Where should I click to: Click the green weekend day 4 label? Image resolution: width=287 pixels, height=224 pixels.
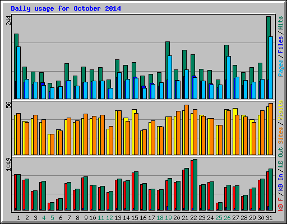tap(44, 218)
